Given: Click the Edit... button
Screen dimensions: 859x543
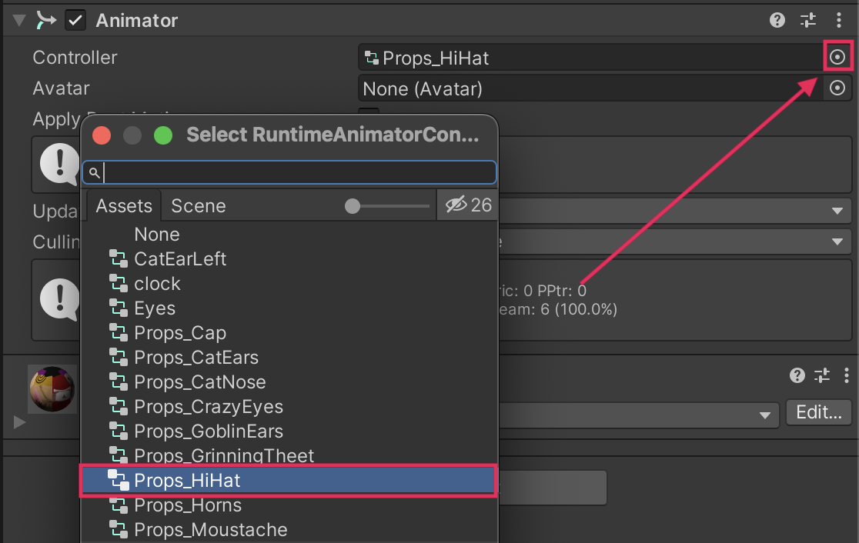Looking at the screenshot, I should pos(818,412).
